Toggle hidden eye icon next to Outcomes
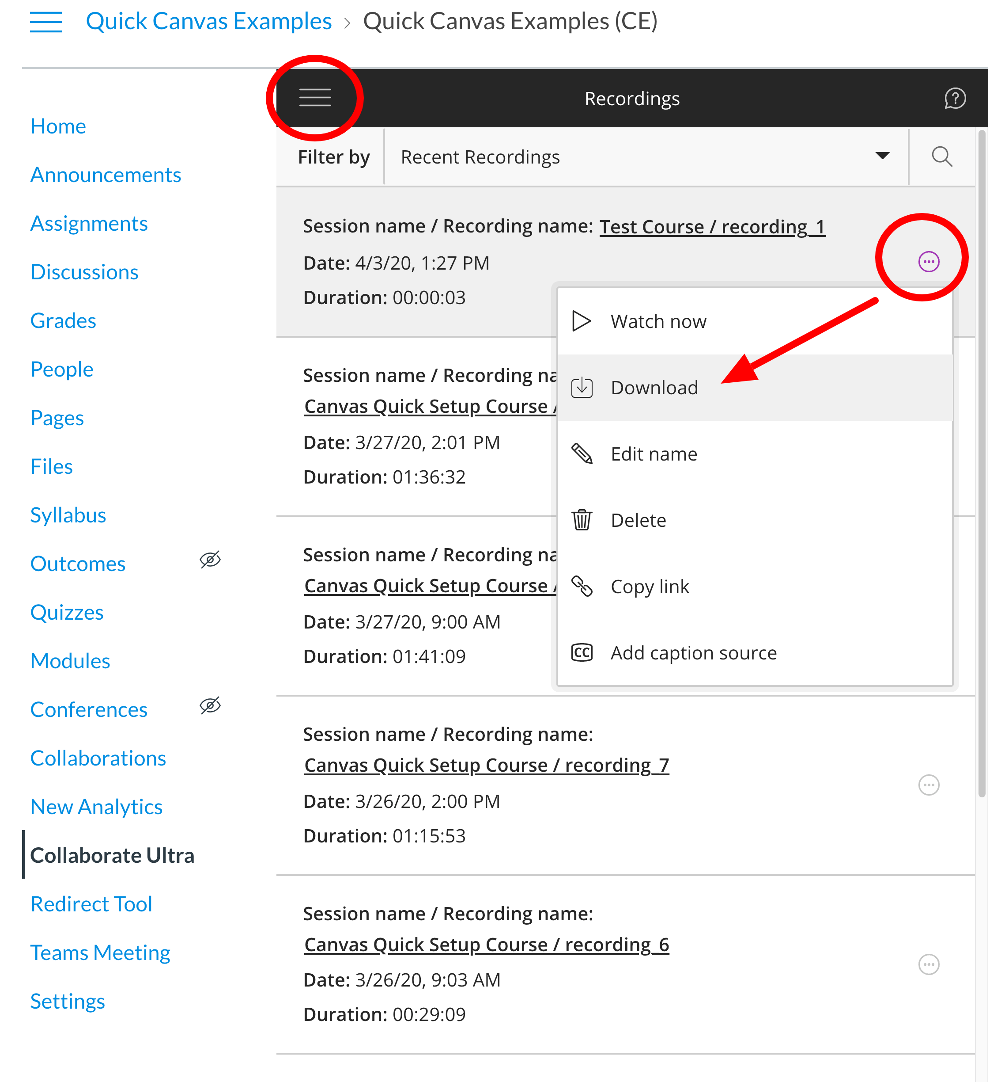The height and width of the screenshot is (1082, 1005). pos(210,560)
